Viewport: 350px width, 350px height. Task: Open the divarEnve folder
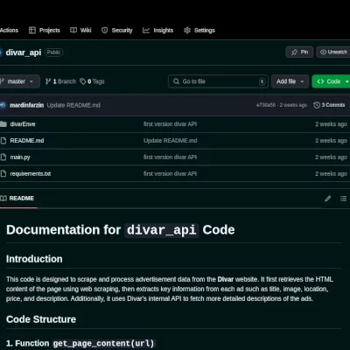coord(23,124)
